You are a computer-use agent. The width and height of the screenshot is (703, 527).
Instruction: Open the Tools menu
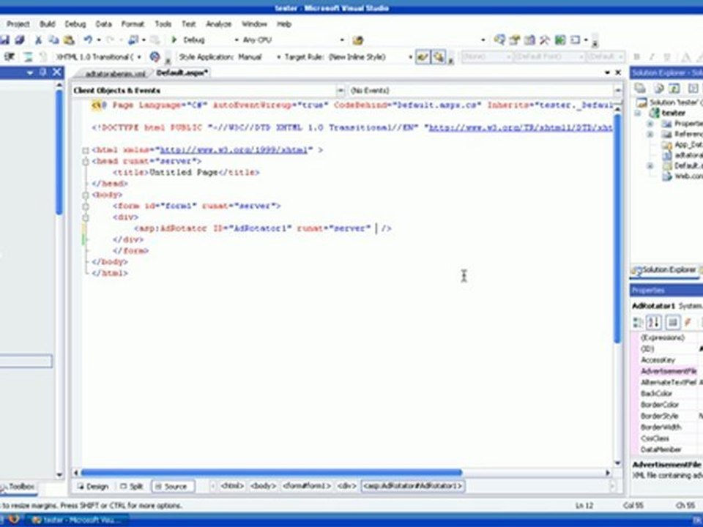[163, 23]
